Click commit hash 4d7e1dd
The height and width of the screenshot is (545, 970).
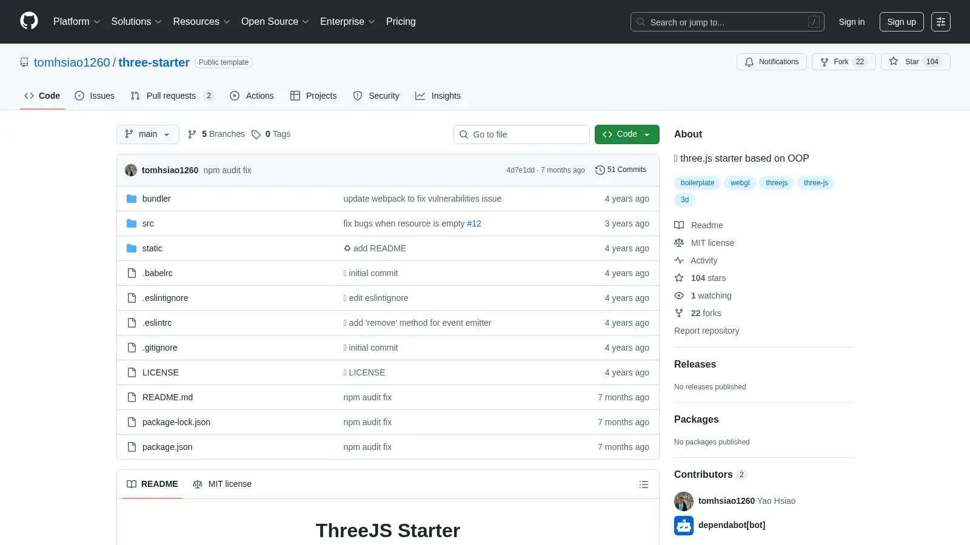[521, 170]
